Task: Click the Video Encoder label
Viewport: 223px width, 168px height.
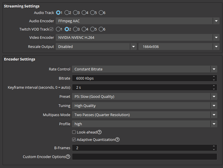Action: coord(42,37)
